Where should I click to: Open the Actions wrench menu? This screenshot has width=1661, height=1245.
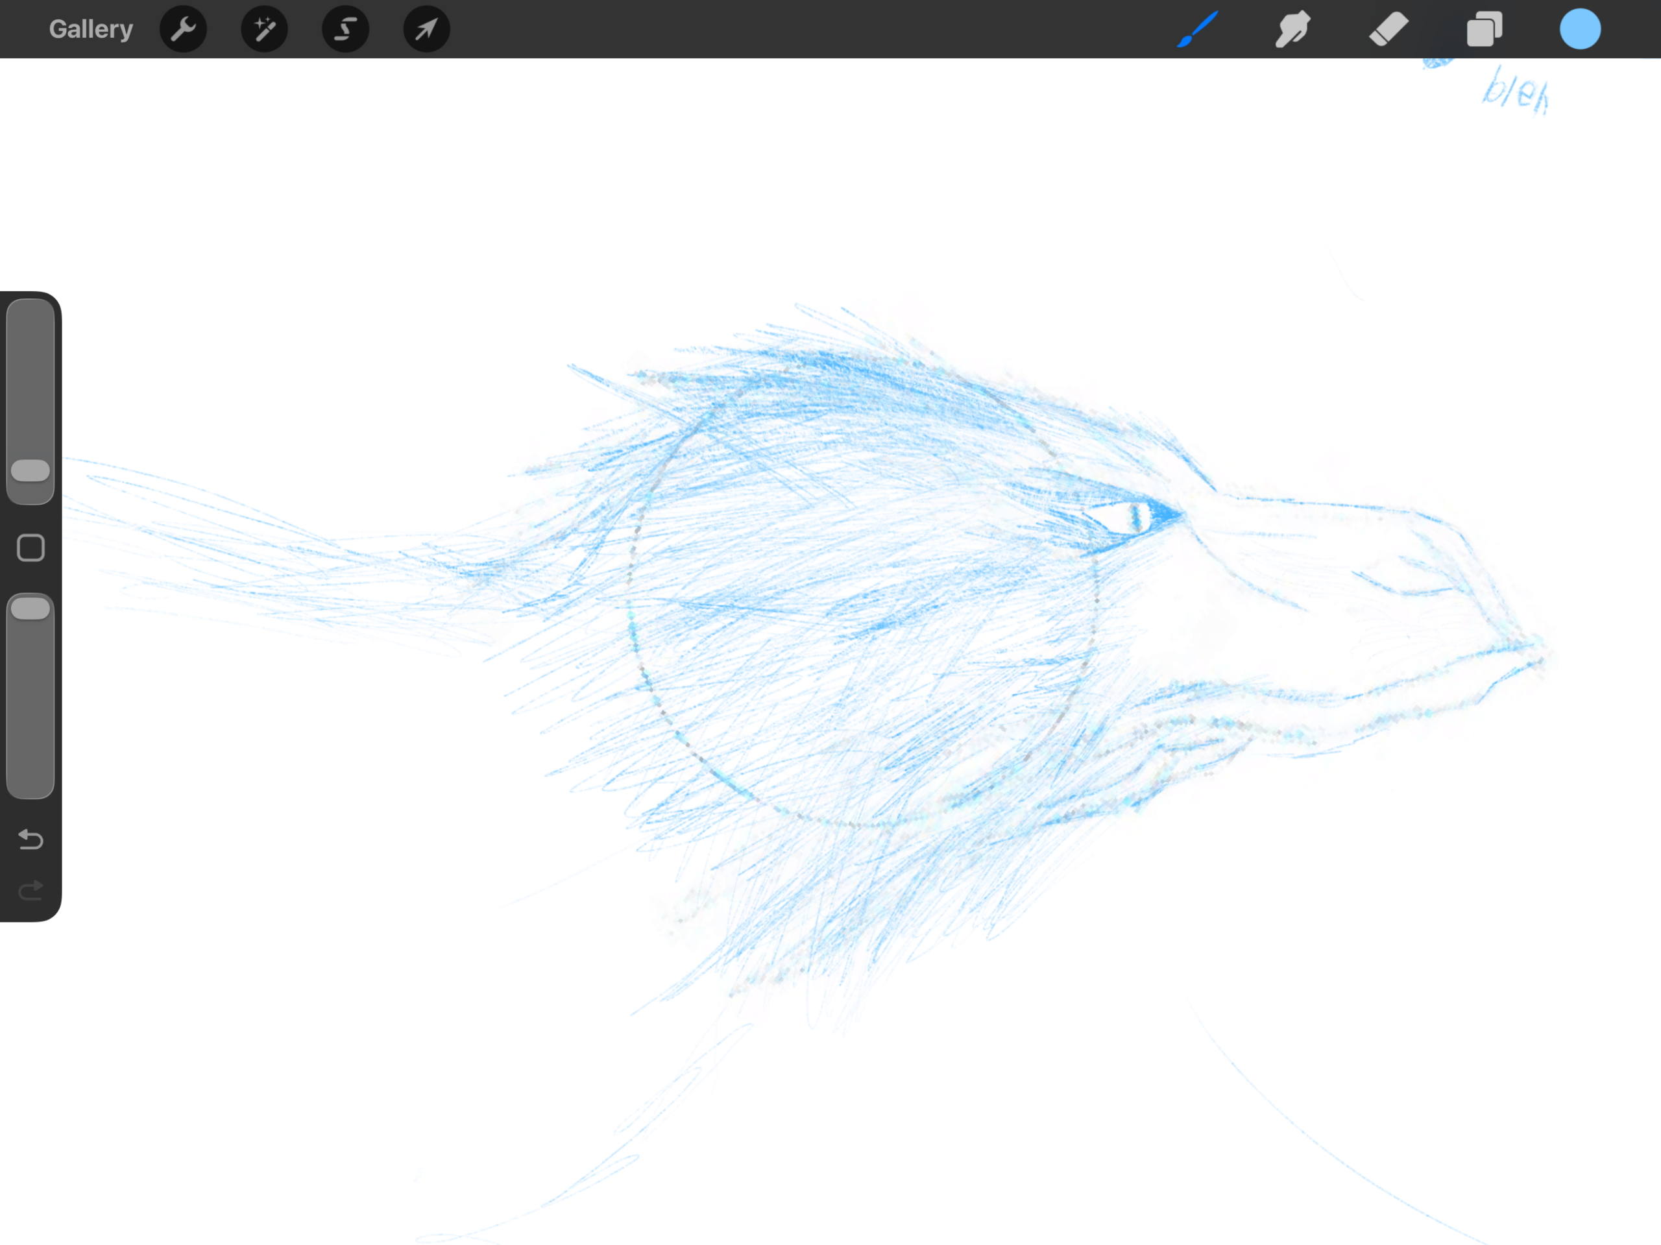click(x=183, y=29)
